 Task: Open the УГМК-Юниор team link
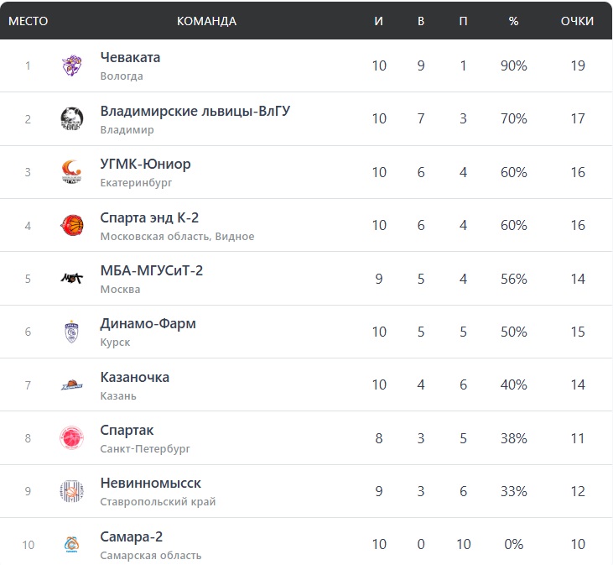click(145, 164)
